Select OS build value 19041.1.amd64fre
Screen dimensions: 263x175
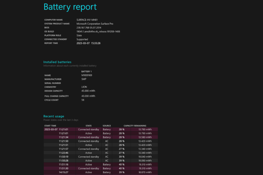[x=98, y=32]
